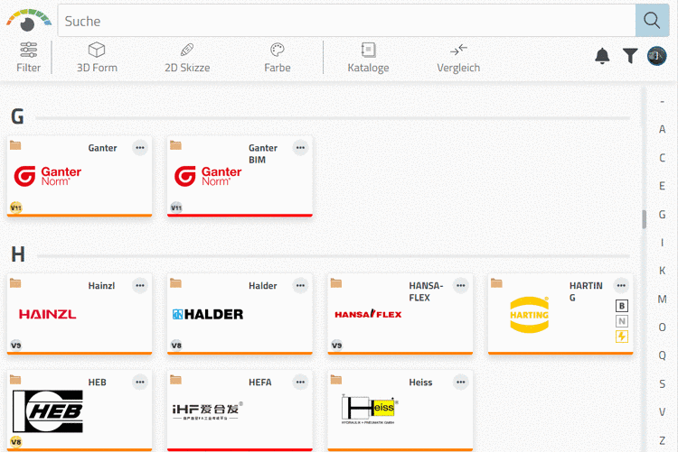Open the user profile avatar
Viewport: 678px width, 452px height.
657,56
